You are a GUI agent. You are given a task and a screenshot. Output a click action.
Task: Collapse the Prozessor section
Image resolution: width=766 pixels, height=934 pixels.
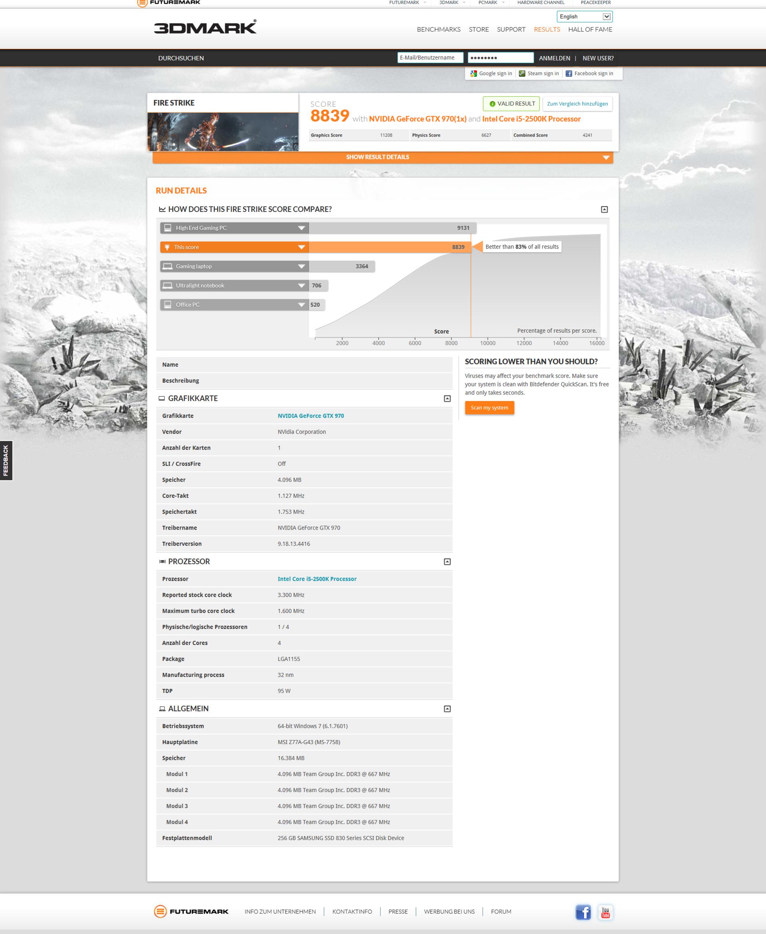tap(447, 562)
